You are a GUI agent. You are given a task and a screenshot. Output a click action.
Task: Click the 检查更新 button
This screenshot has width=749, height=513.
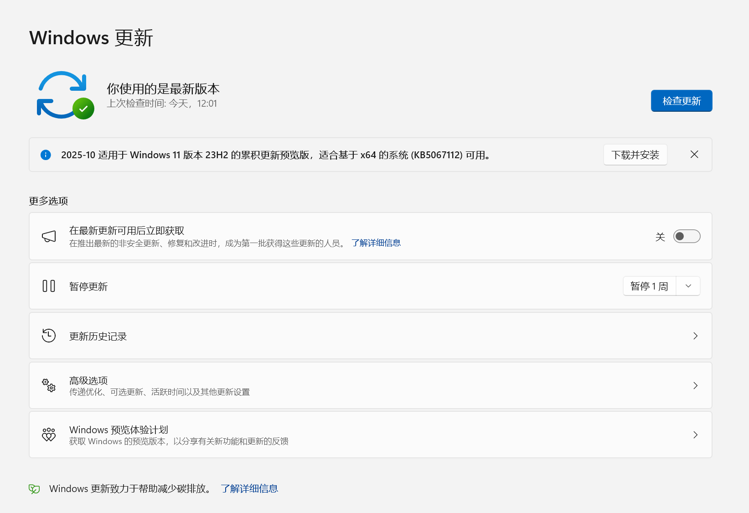(x=682, y=101)
